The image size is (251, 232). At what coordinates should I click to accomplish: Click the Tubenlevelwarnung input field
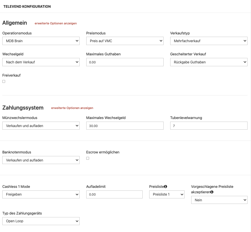click(x=209, y=126)
